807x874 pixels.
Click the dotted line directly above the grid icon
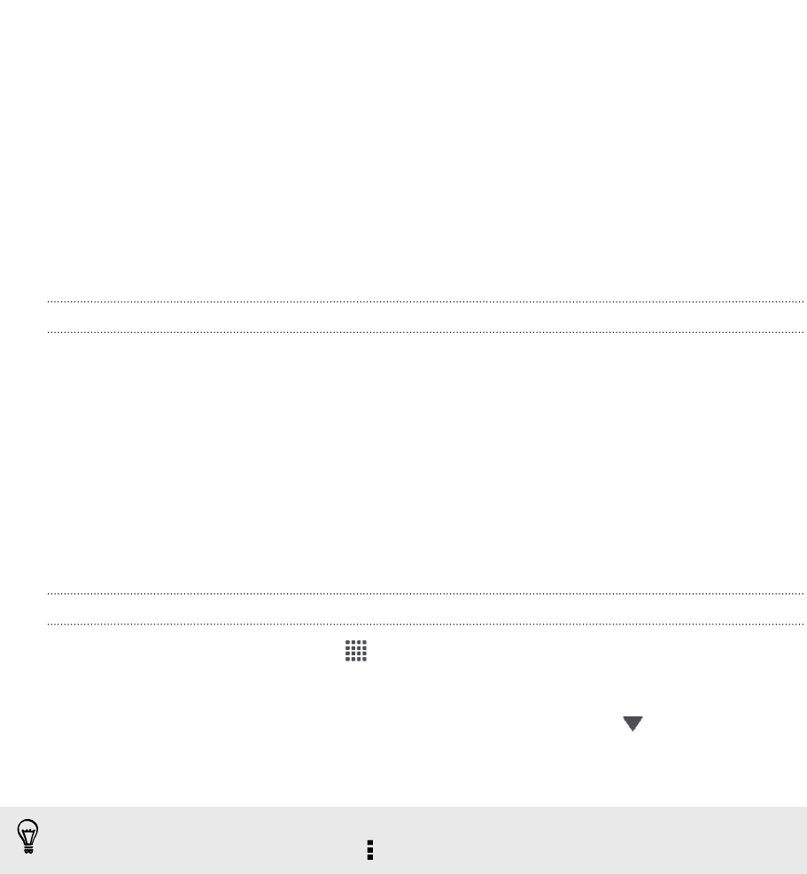point(425,624)
